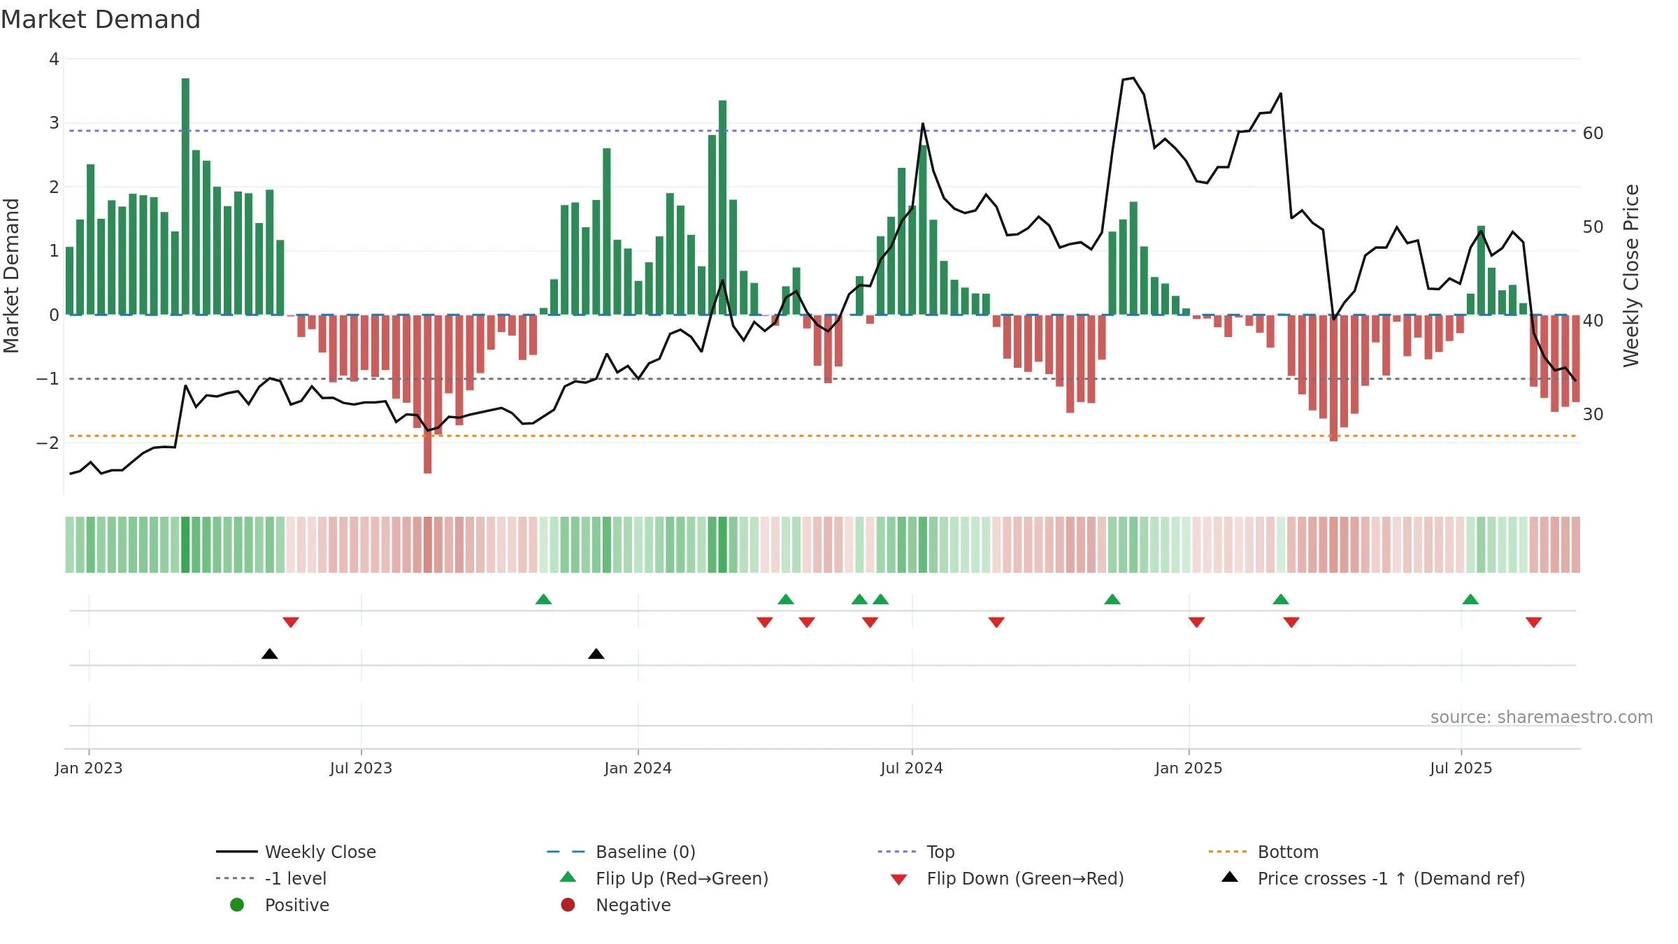Select the black price-cross marker near December 2023
The width and height of the screenshot is (1678, 944).
(x=596, y=654)
